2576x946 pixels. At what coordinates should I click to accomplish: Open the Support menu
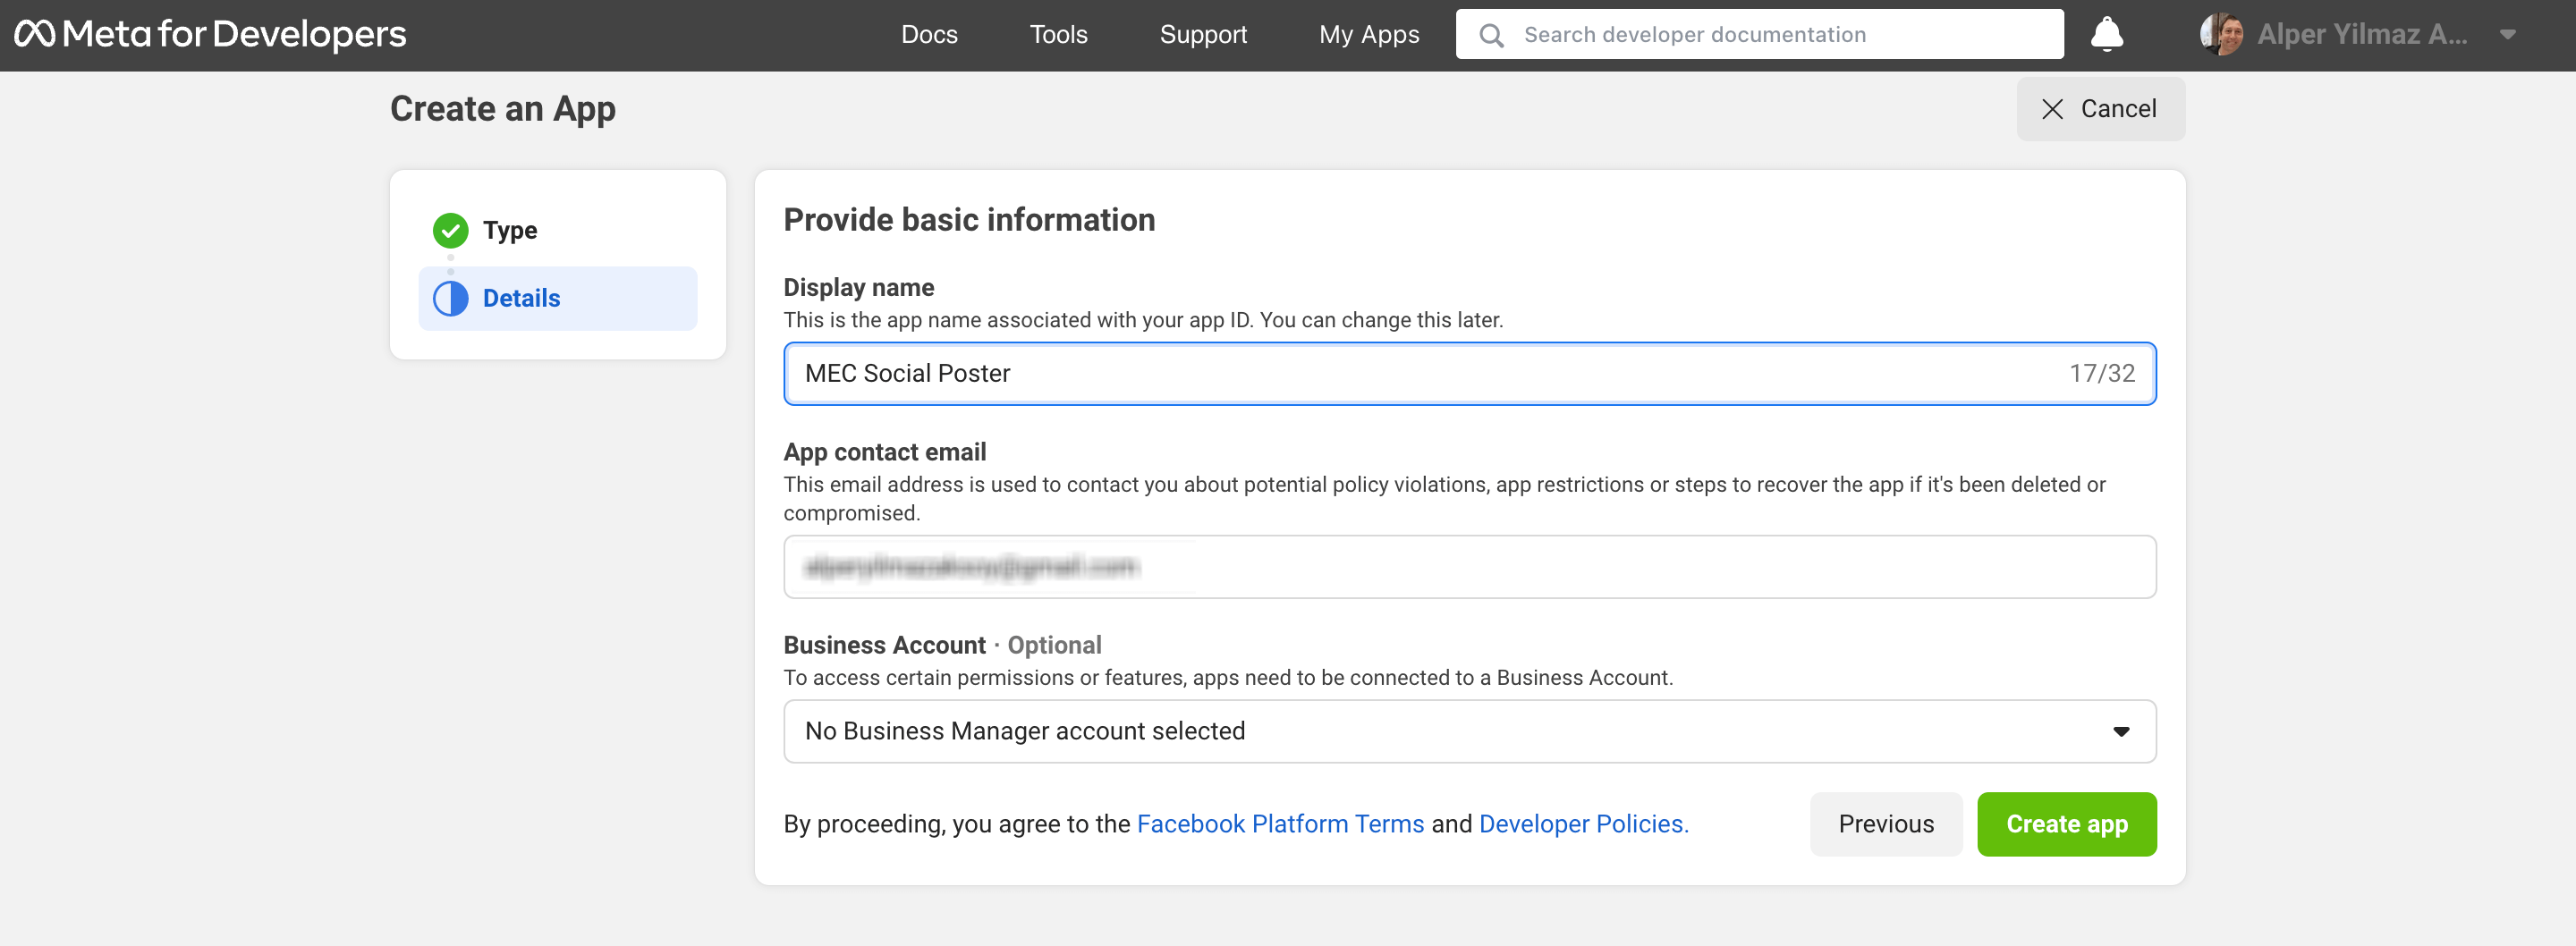pyautogui.click(x=1203, y=35)
